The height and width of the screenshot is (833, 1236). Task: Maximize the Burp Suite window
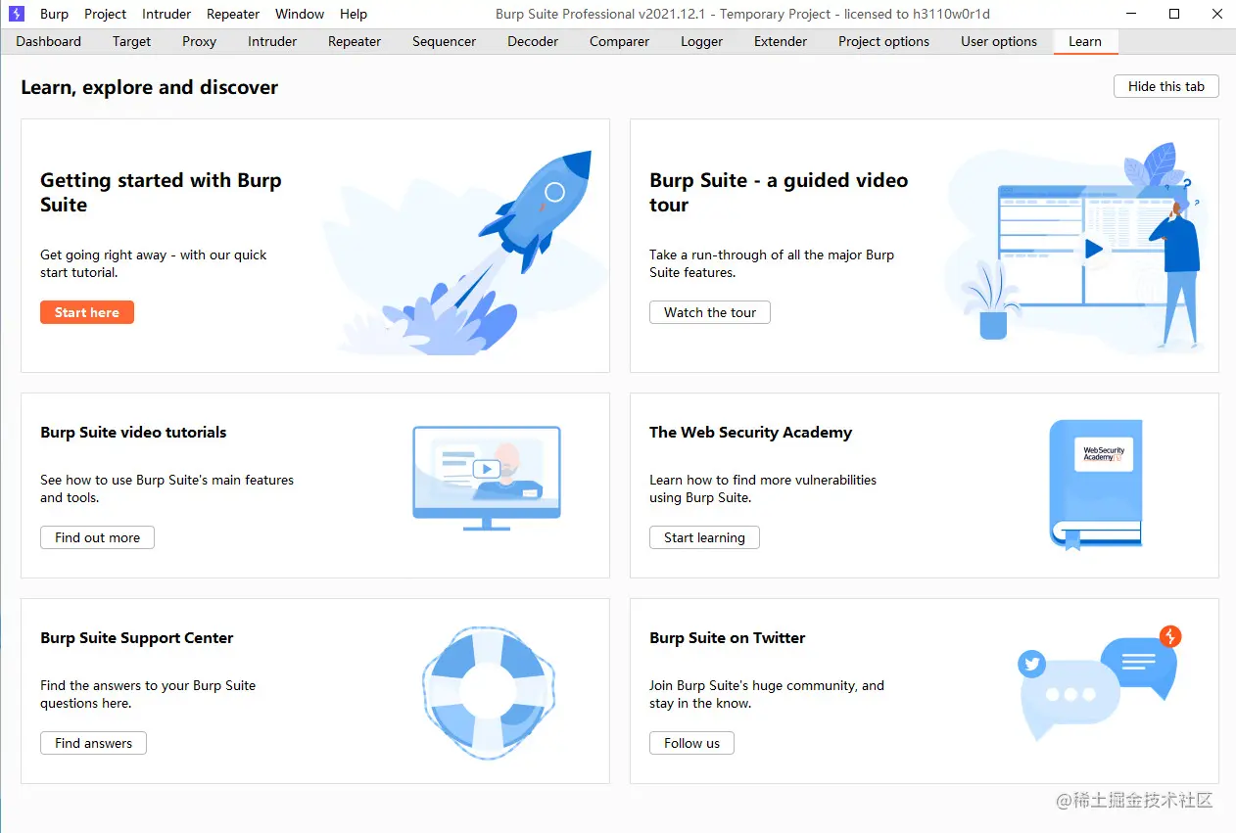(1174, 14)
